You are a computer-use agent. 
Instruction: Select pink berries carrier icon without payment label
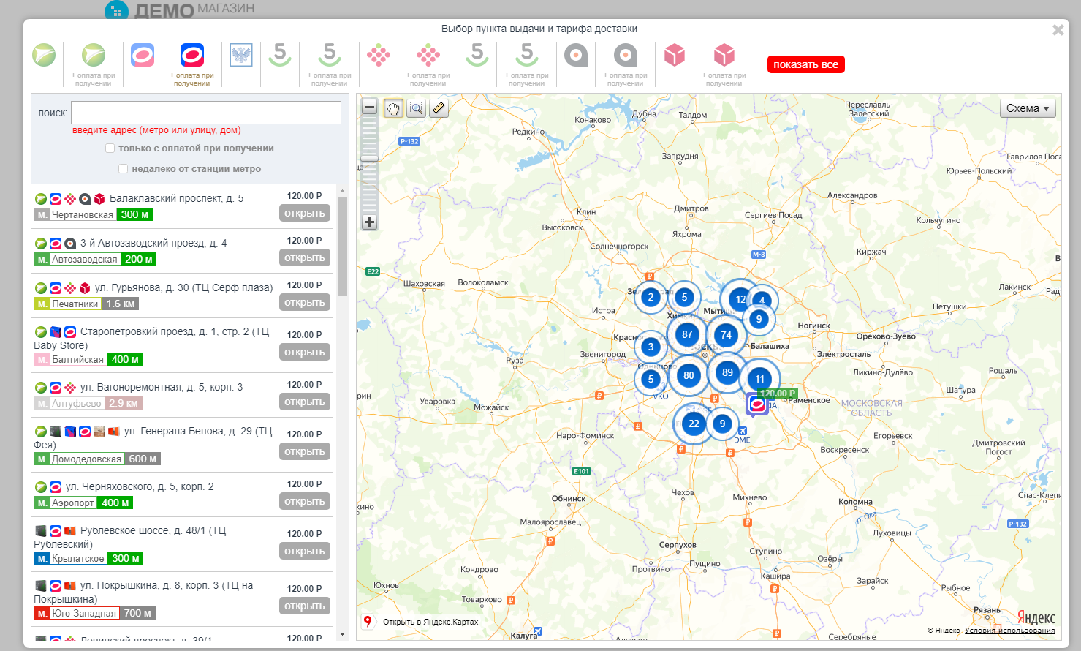(379, 55)
